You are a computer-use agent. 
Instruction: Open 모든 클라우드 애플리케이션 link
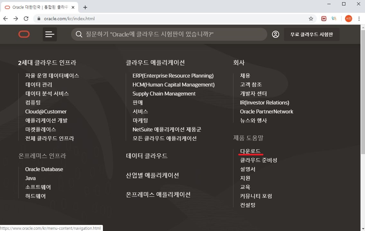tap(165, 138)
